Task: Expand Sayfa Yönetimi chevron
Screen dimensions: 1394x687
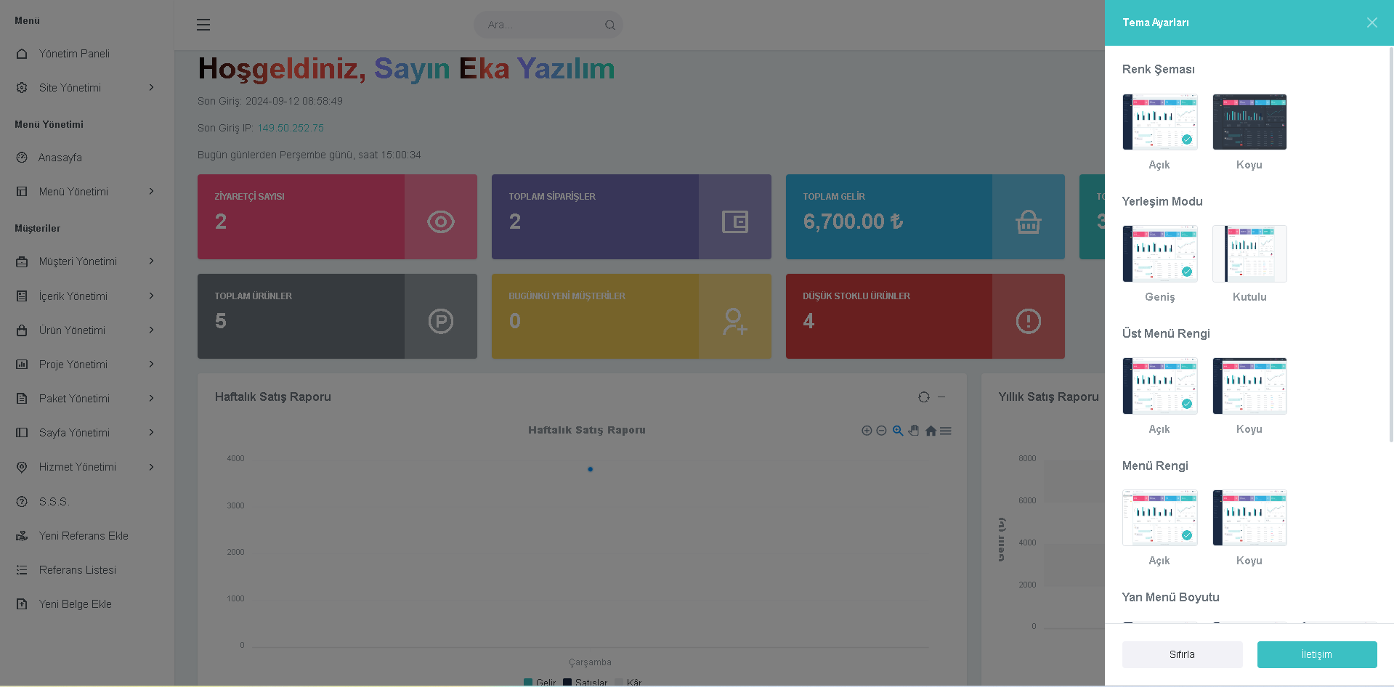Action: tap(151, 433)
